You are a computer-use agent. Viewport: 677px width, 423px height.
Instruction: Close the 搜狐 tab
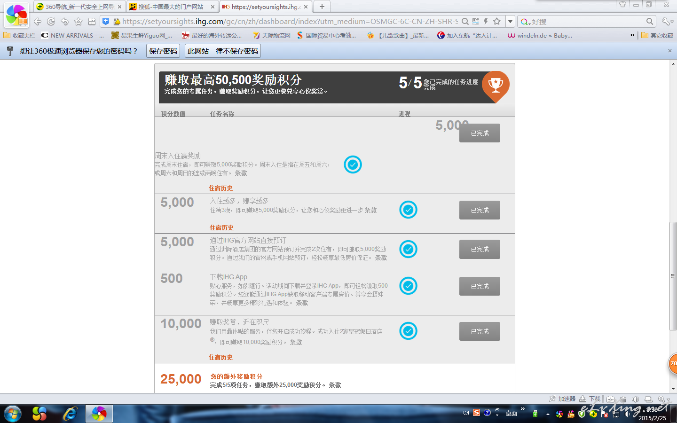[213, 7]
